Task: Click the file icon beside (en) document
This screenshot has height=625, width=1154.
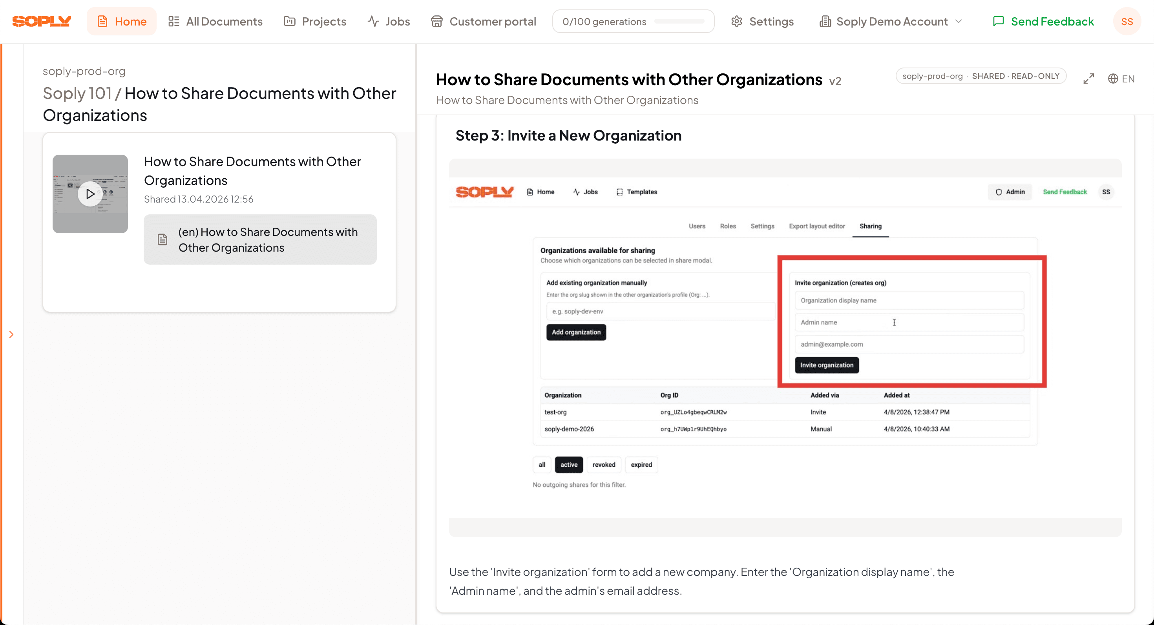Action: point(163,239)
